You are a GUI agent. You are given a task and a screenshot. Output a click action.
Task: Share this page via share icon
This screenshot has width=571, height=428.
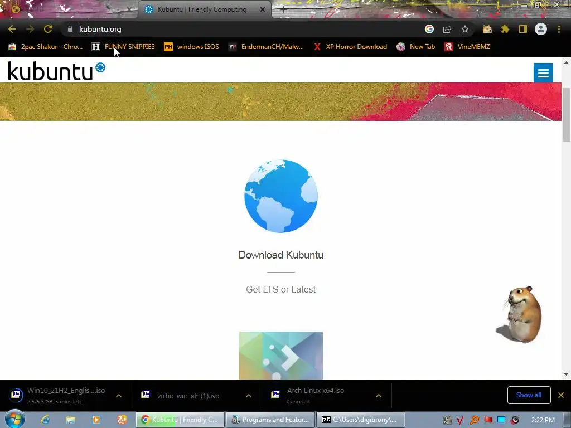pyautogui.click(x=447, y=29)
